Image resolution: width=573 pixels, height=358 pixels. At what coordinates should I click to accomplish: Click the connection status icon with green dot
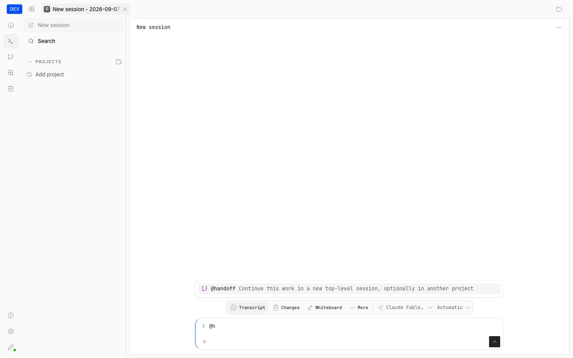tap(11, 347)
